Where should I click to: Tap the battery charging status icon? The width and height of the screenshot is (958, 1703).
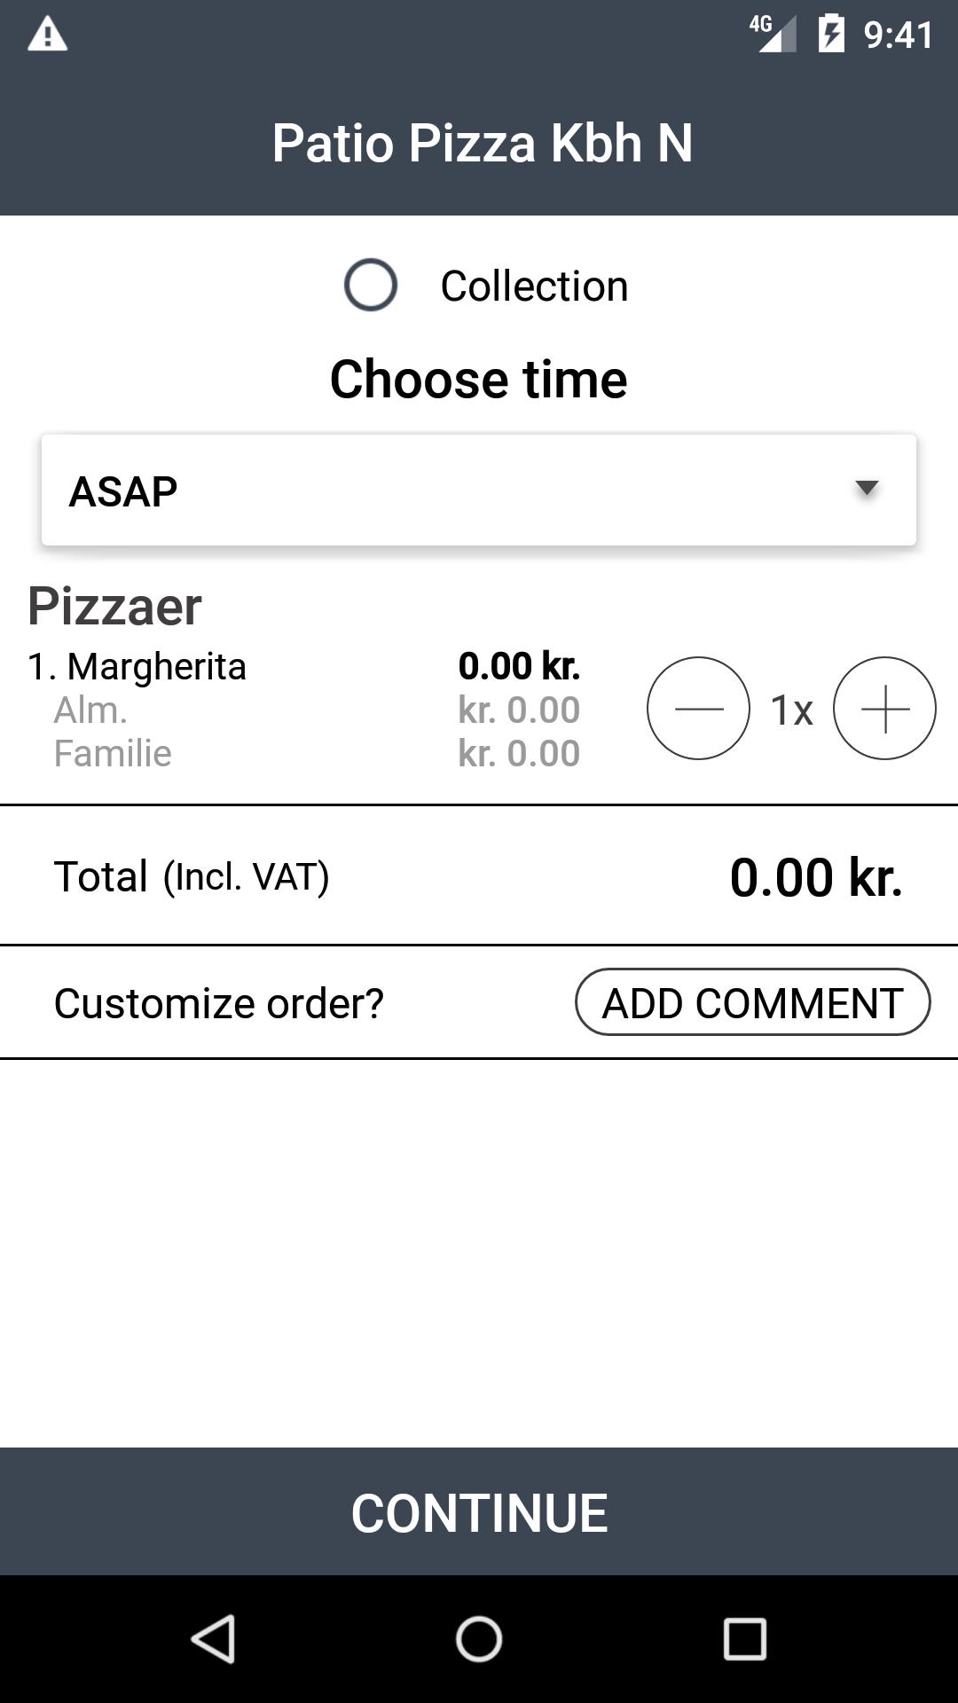click(x=831, y=35)
